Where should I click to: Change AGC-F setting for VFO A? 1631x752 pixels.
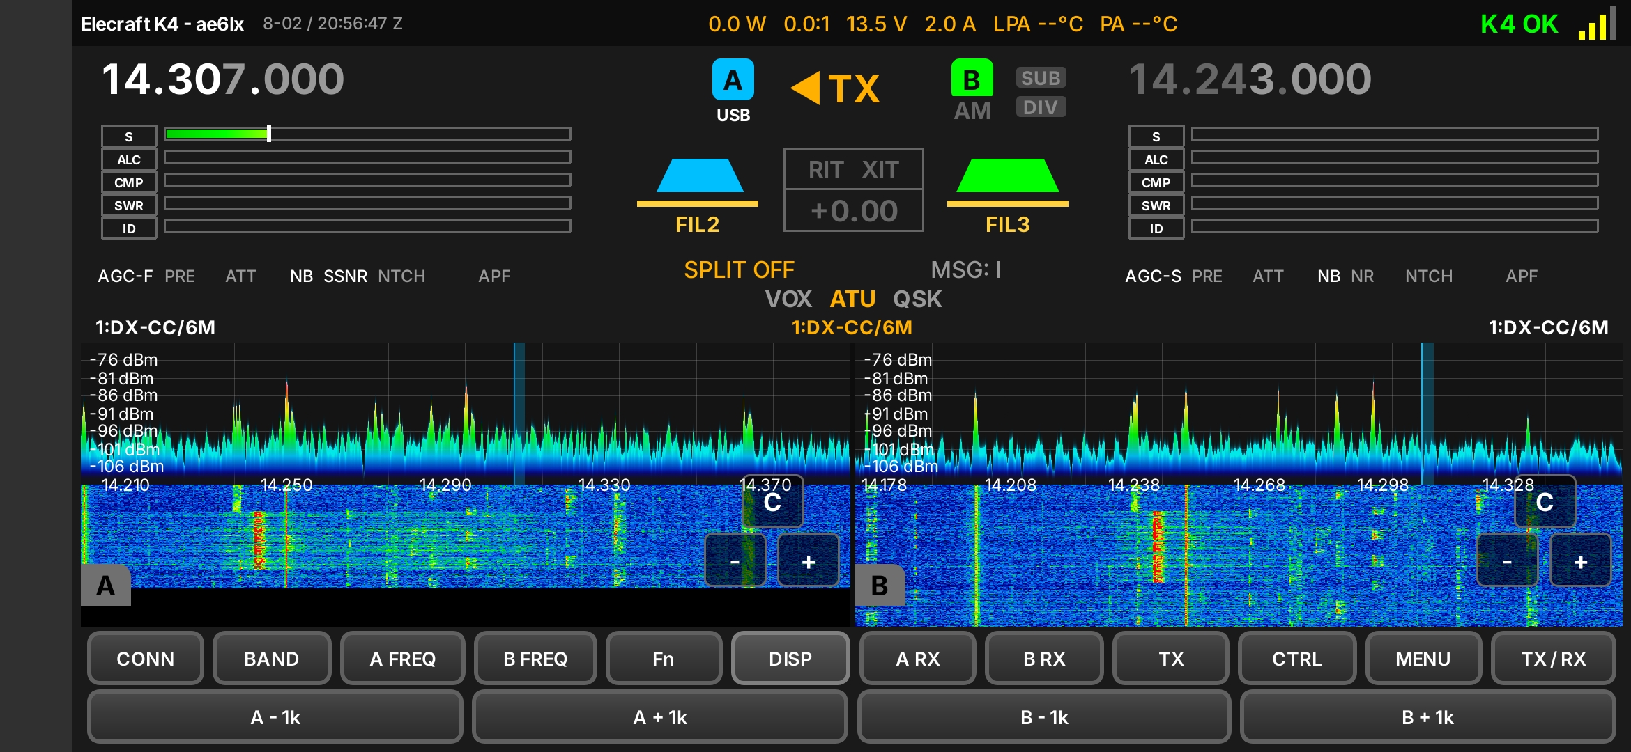click(x=125, y=276)
